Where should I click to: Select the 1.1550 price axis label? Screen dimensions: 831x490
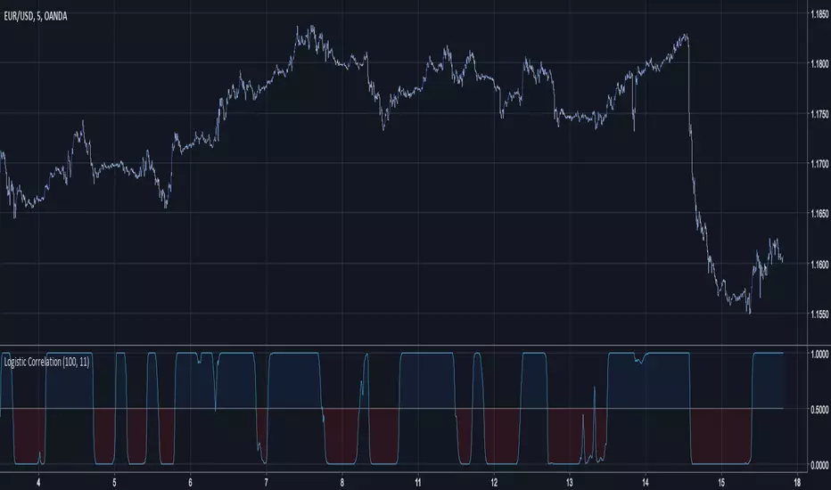pos(819,314)
